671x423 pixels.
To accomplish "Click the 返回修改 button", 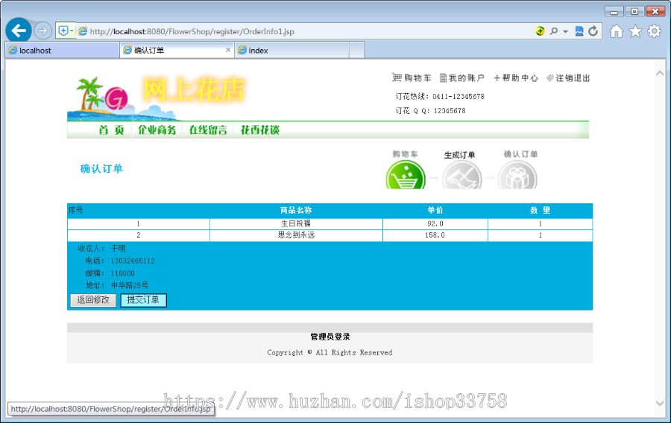I will [x=93, y=300].
